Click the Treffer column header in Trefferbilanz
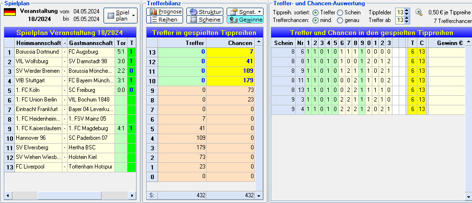Viewport: 472px width, 203px height. tap(182, 43)
